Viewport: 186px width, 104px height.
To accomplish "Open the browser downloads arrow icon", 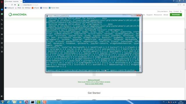I will coord(184,5).
